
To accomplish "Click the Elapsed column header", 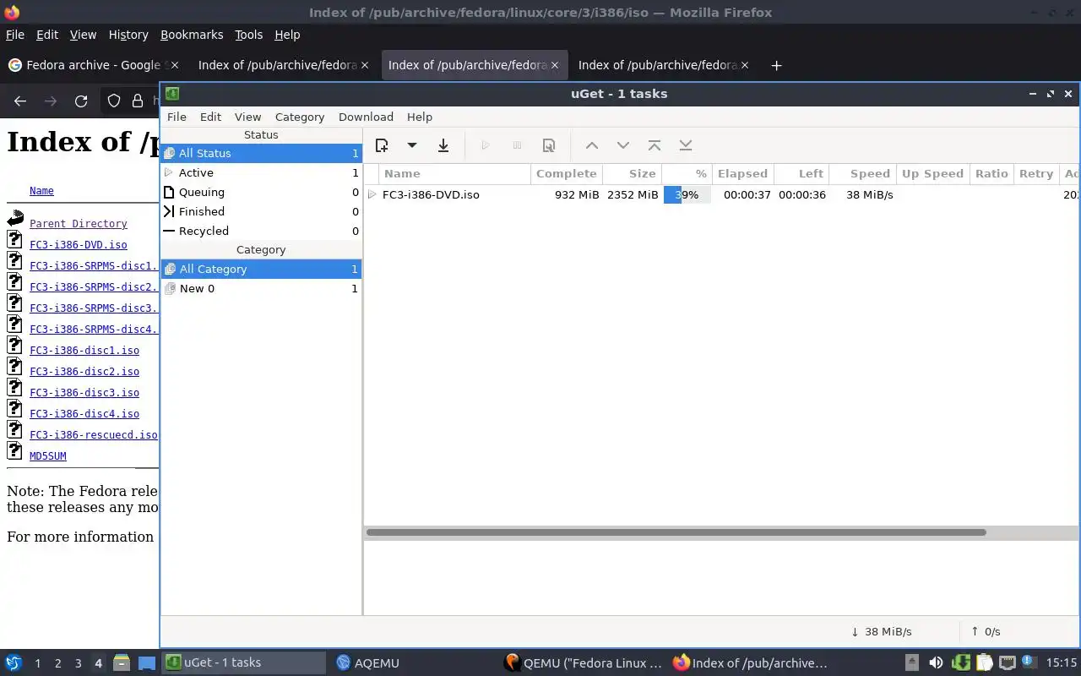I will tap(741, 173).
